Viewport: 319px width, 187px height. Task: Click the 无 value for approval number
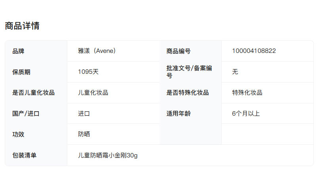235,72
